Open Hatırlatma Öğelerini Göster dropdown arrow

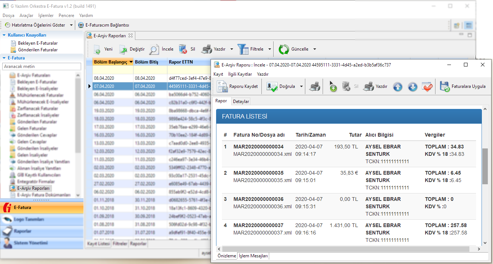click(x=72, y=25)
